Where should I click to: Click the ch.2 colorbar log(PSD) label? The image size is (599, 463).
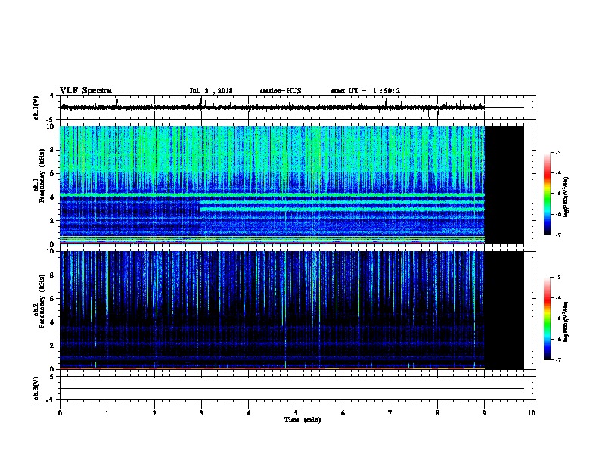tap(566, 322)
